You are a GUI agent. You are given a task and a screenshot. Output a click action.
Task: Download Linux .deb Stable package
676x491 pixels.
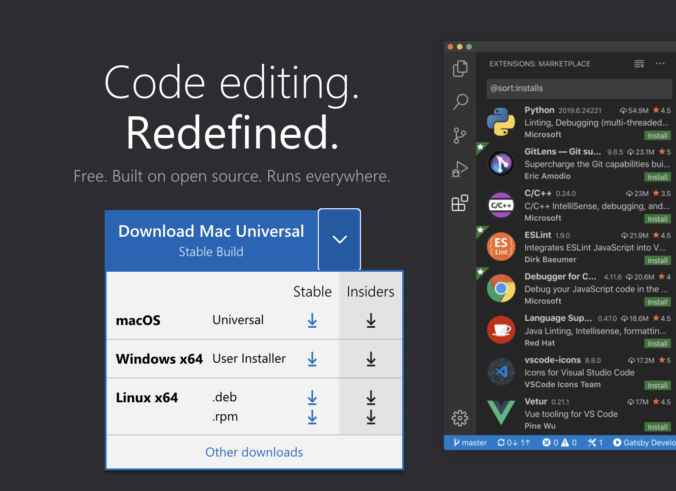pos(312,398)
